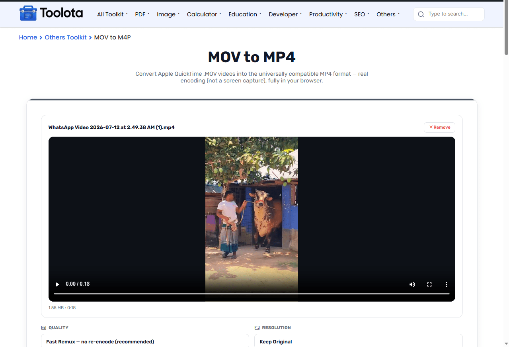Open the PDF menu
This screenshot has height=347, width=509.
(142, 14)
